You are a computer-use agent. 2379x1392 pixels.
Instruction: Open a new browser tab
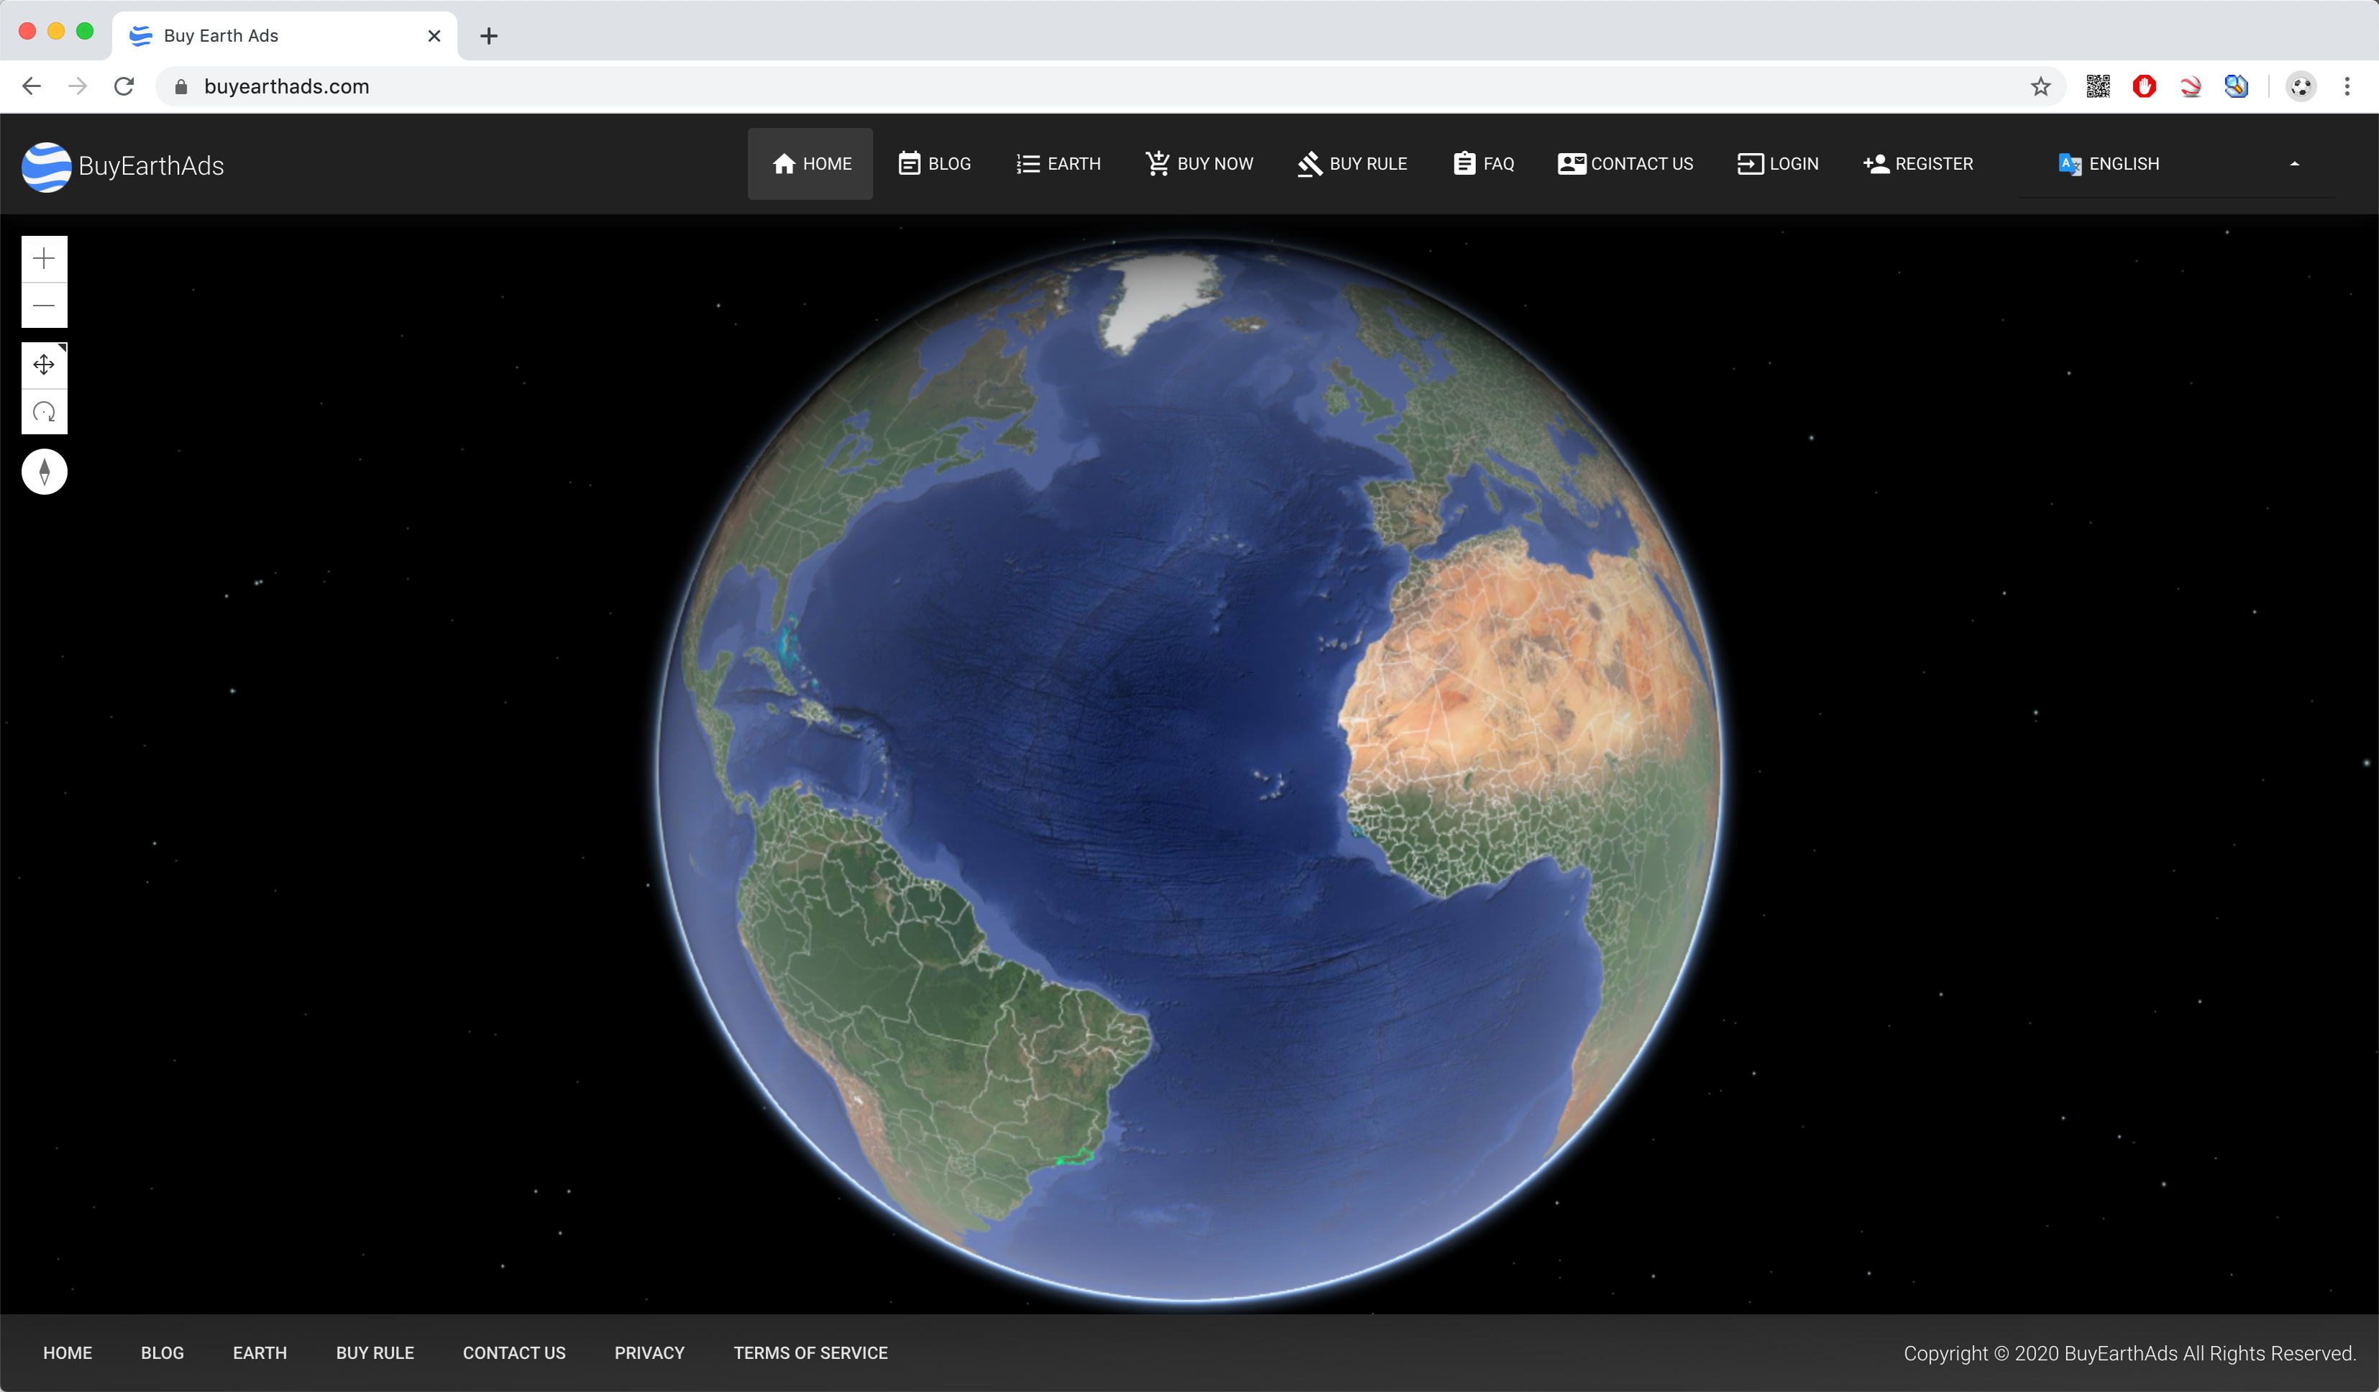click(x=489, y=36)
